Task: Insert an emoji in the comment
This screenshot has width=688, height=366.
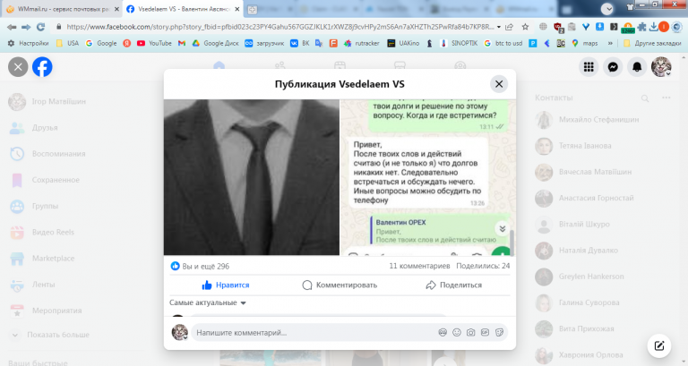Action: click(x=457, y=333)
